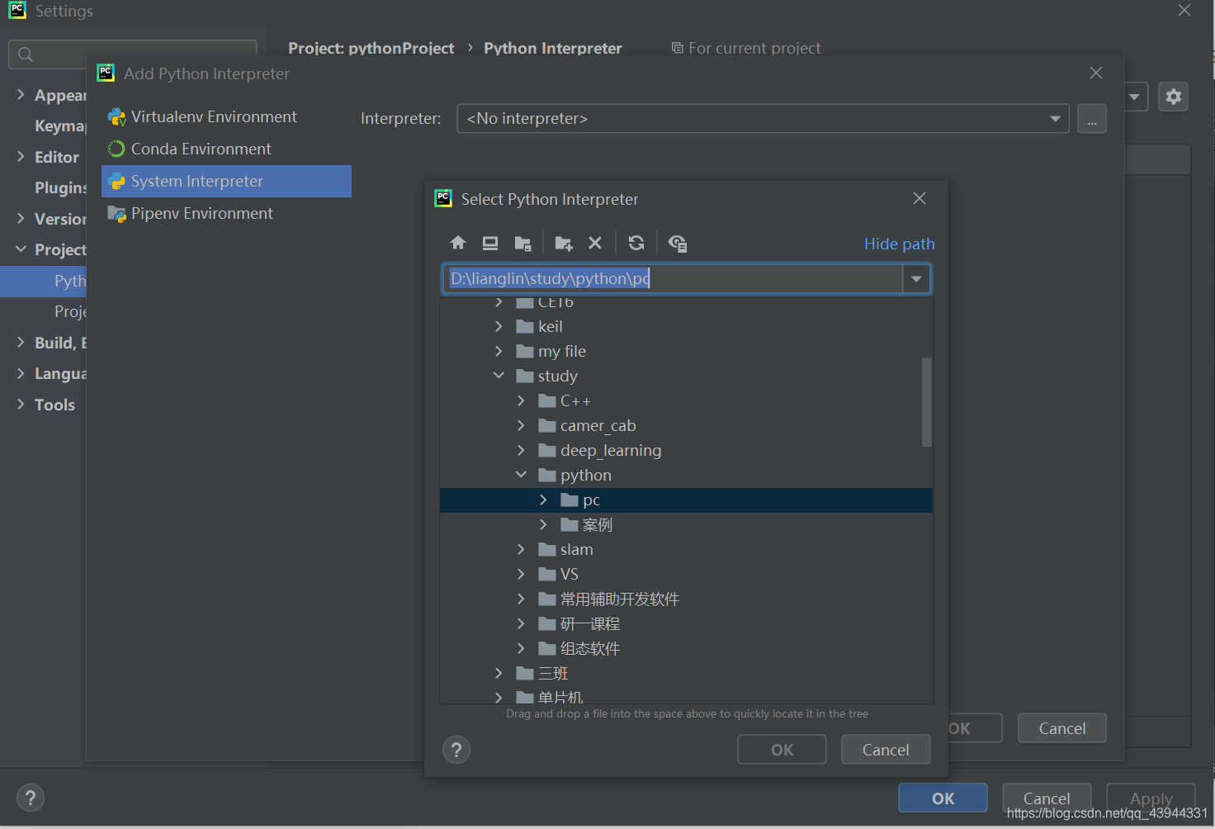Viewport: 1215px width, 829px height.
Task: Click Cancel in Add Python Interpreter dialog
Action: [1061, 728]
